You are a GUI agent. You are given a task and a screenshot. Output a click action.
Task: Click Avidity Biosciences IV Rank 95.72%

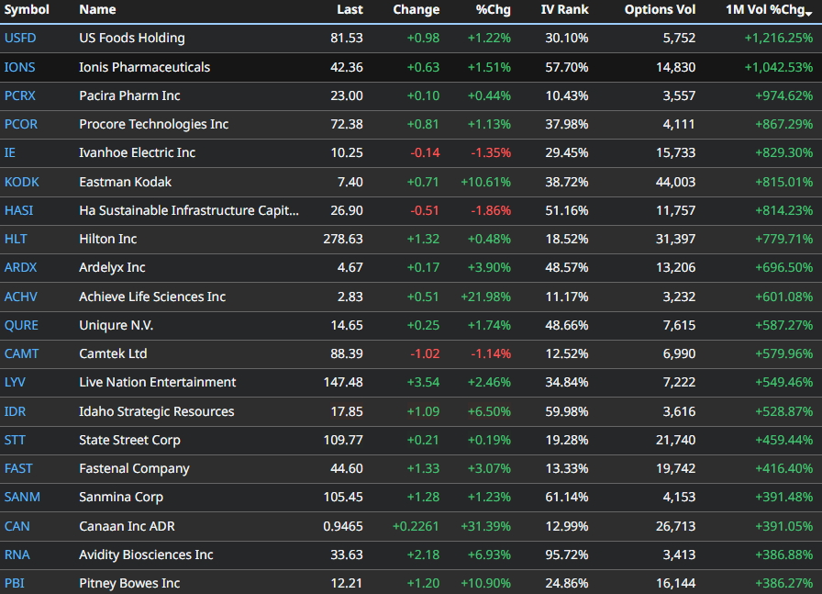coord(567,555)
